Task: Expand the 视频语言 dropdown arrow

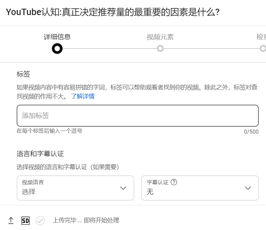Action: coord(123,188)
